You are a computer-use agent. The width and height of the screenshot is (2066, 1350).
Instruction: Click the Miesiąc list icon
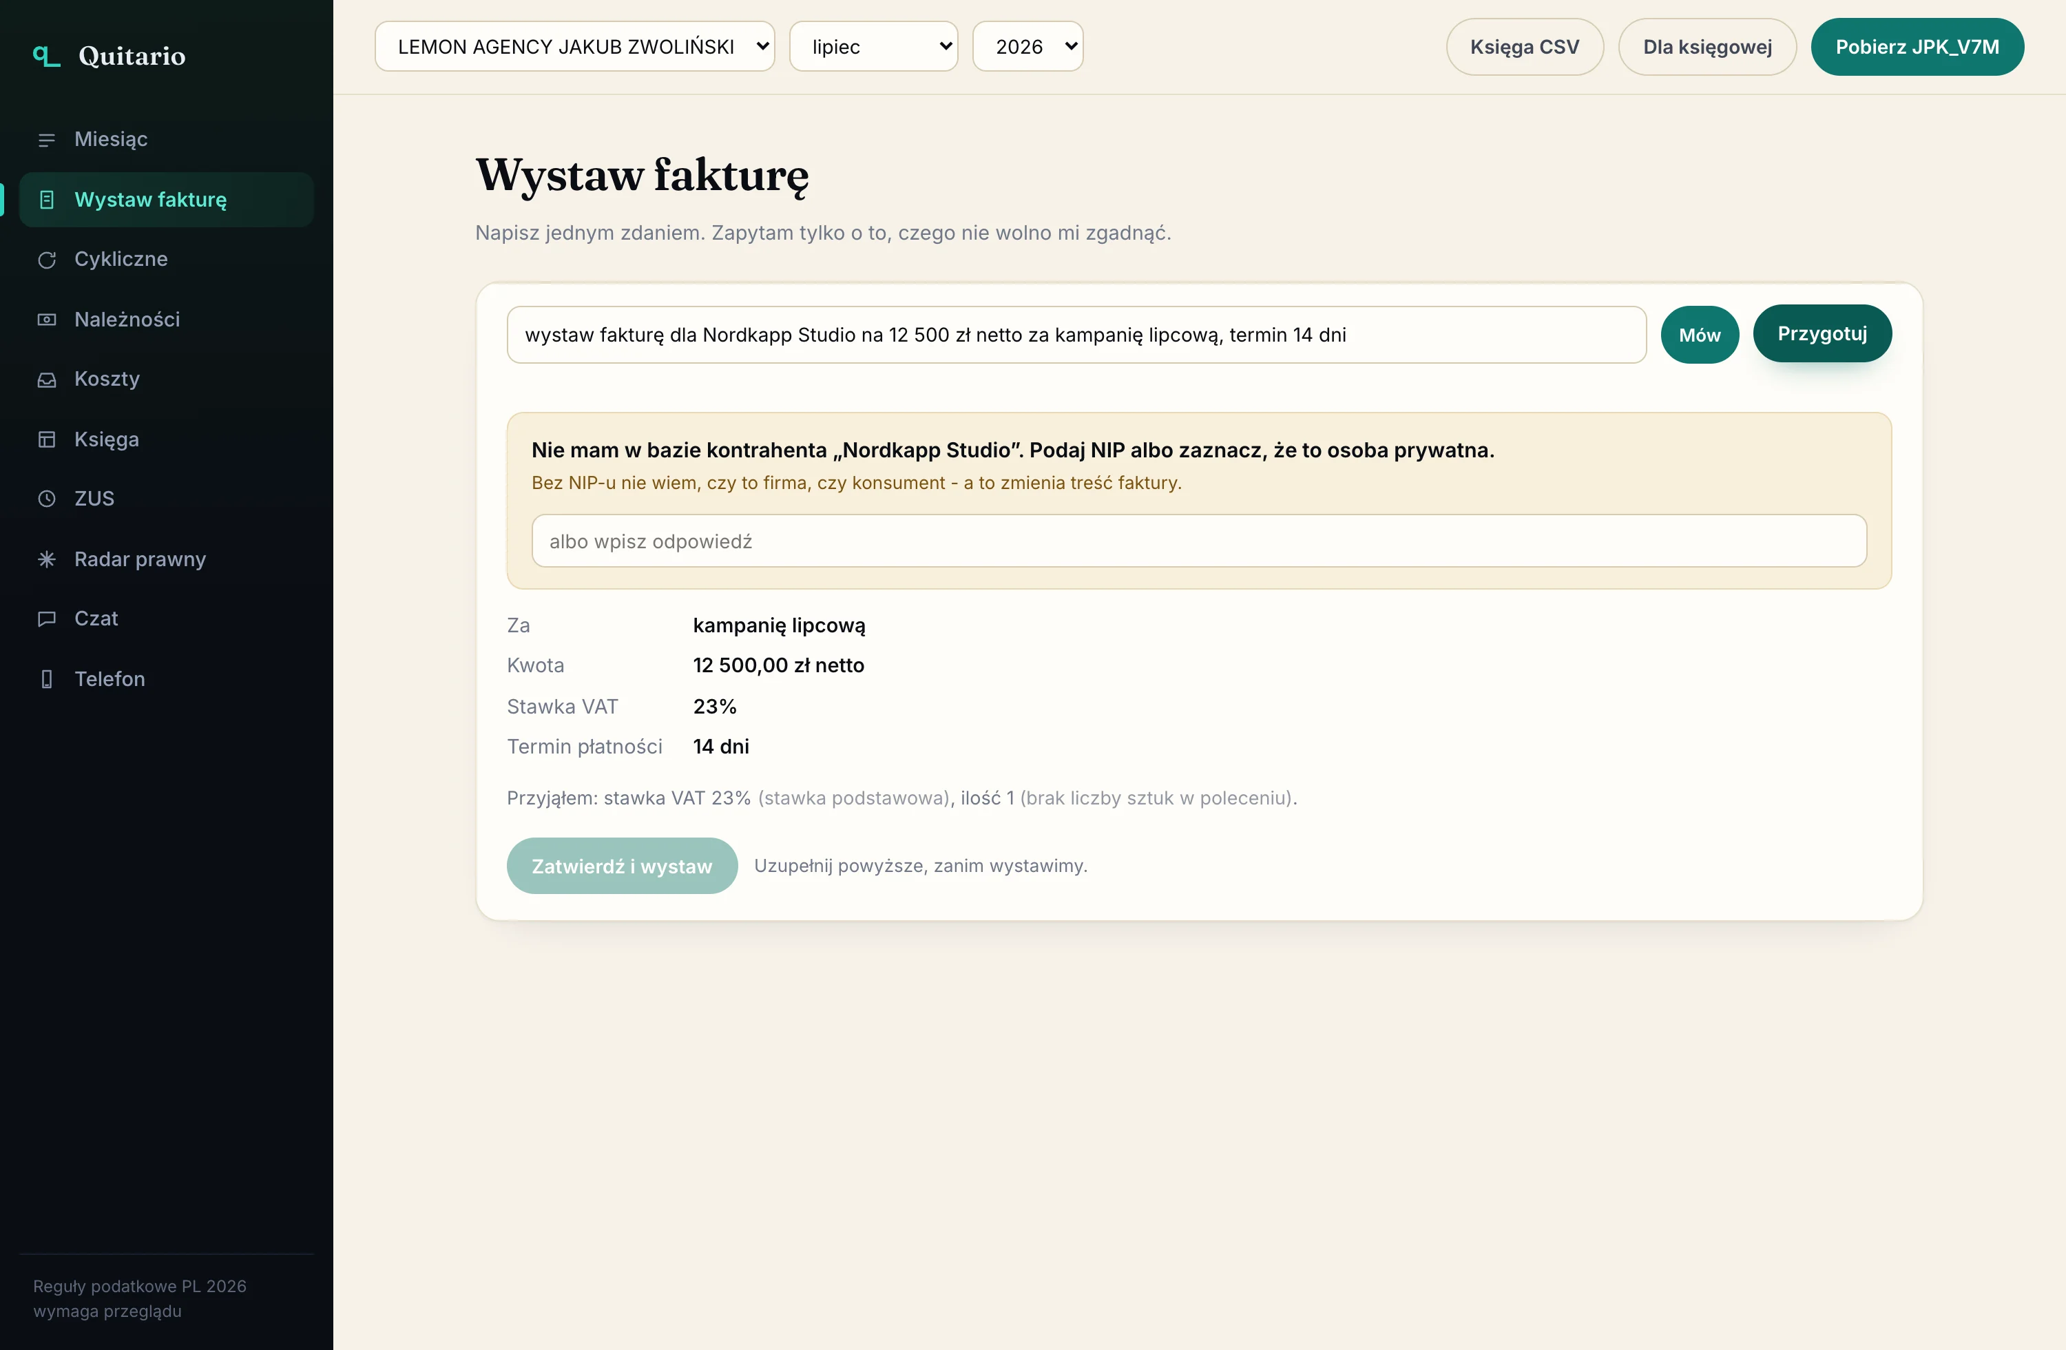pyautogui.click(x=47, y=140)
